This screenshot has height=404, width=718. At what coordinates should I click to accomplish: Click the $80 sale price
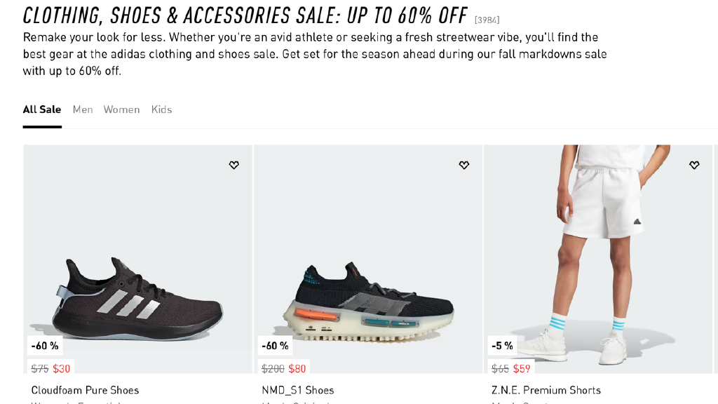pos(297,369)
